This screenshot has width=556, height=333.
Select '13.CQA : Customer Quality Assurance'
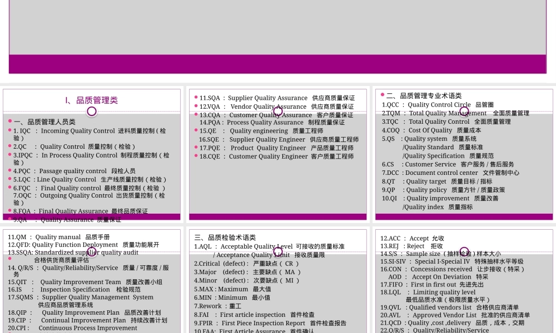pos(256,115)
